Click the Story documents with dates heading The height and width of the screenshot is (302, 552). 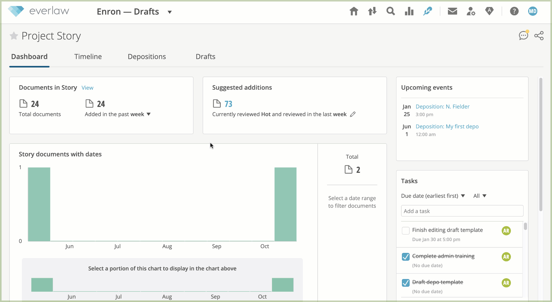click(x=60, y=154)
